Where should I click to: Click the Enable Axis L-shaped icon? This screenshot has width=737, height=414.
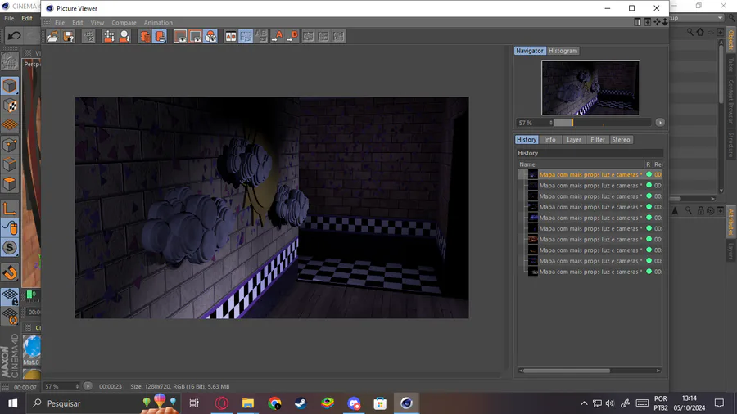(9, 209)
